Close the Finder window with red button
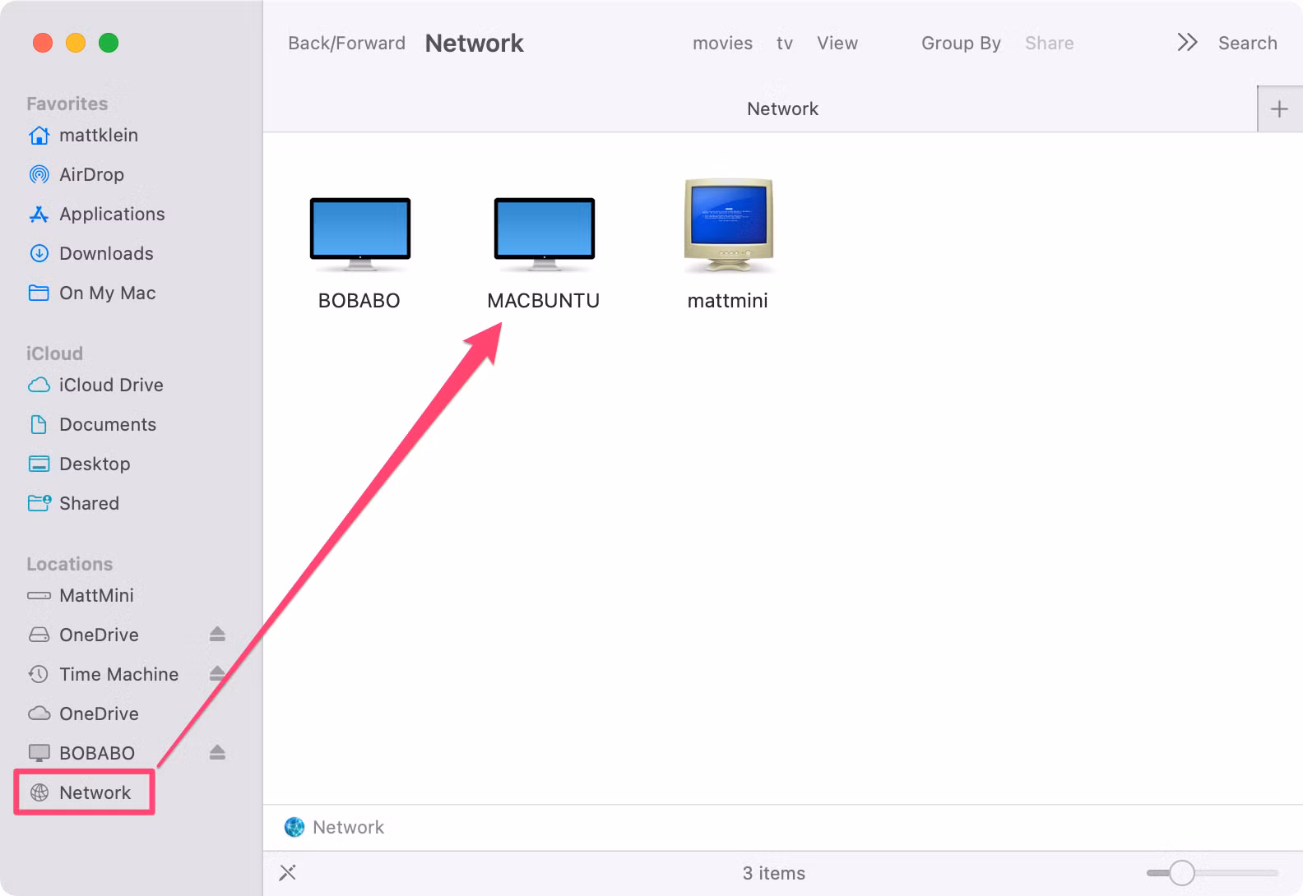Image resolution: width=1303 pixels, height=896 pixels. click(43, 43)
